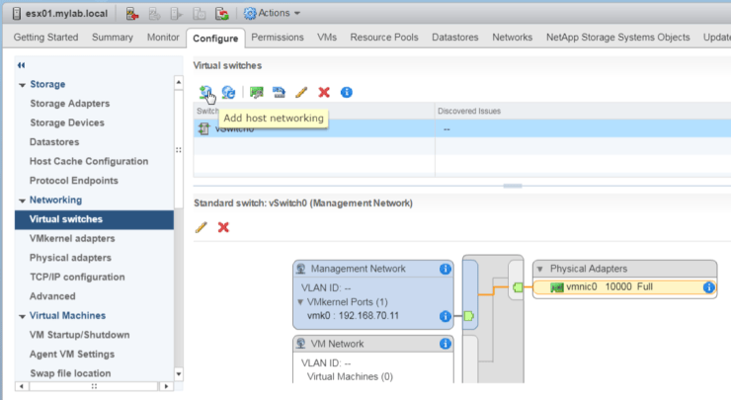Select the vSwitch0 row in switches table
The height and width of the screenshot is (400, 731).
[x=314, y=129]
